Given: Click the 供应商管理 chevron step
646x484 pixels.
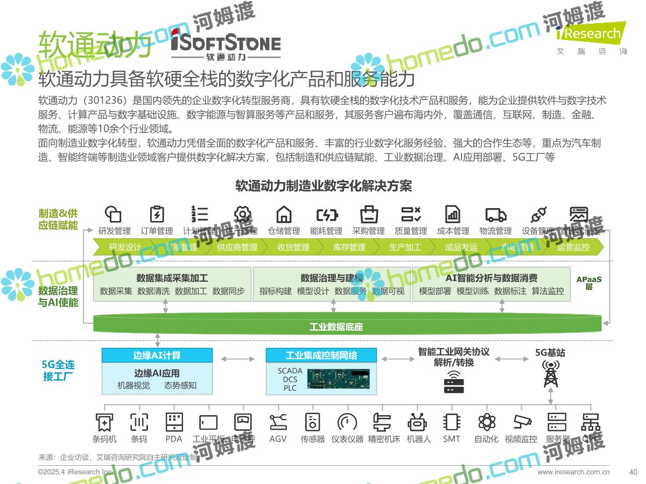Looking at the screenshot, I should point(237,247).
